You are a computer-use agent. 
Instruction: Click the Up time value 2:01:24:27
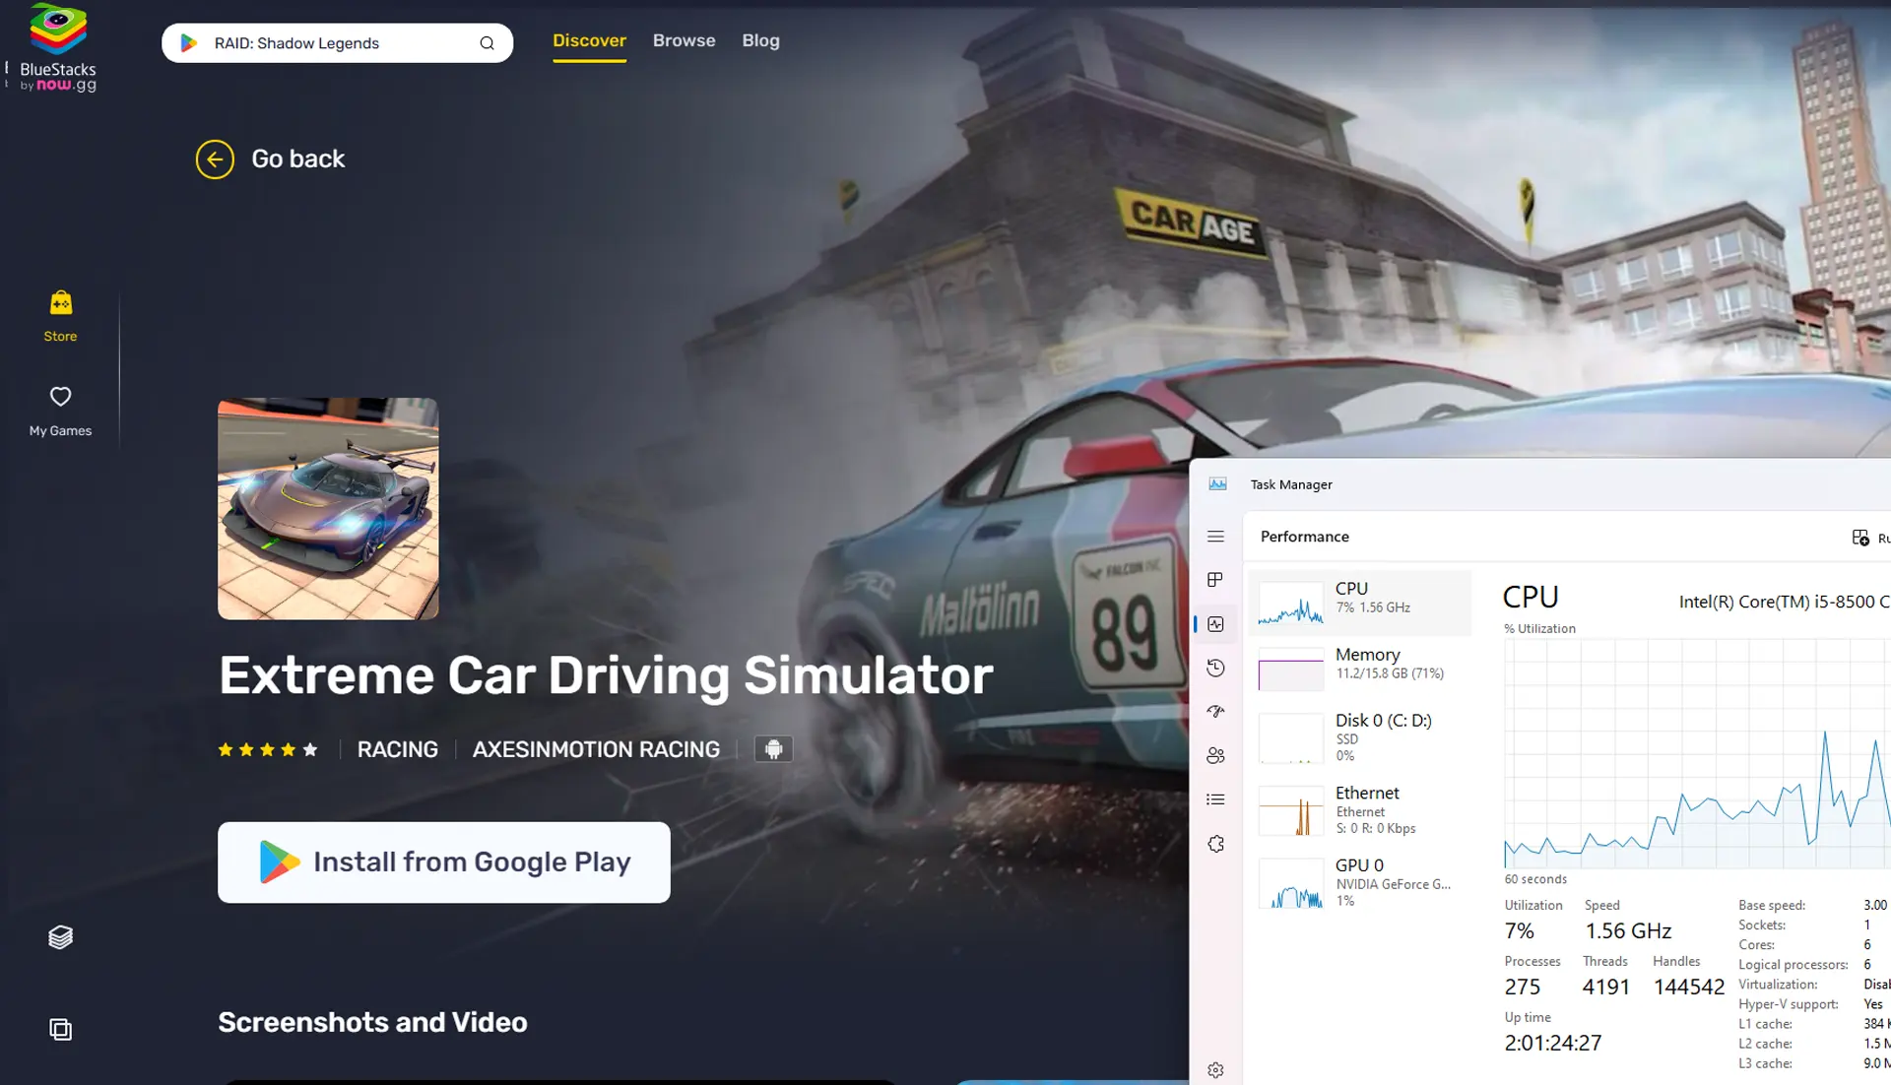[x=1552, y=1043]
